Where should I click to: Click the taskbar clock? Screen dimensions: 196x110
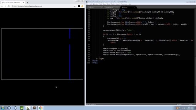click(190, 108)
